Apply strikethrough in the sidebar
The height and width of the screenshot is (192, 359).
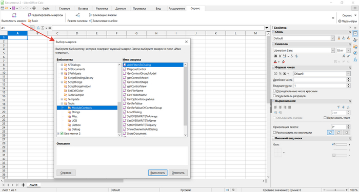tap(292, 56)
